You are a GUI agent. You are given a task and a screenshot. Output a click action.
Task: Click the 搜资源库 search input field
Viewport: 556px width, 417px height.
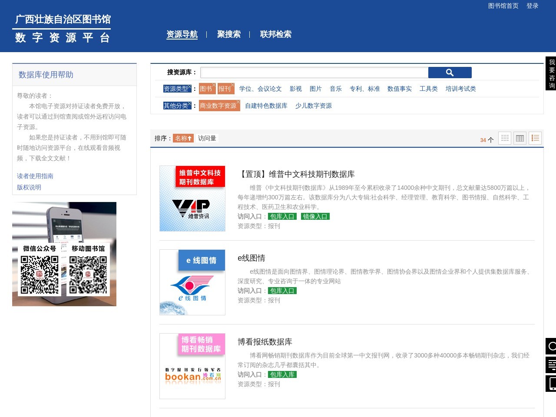click(x=314, y=73)
